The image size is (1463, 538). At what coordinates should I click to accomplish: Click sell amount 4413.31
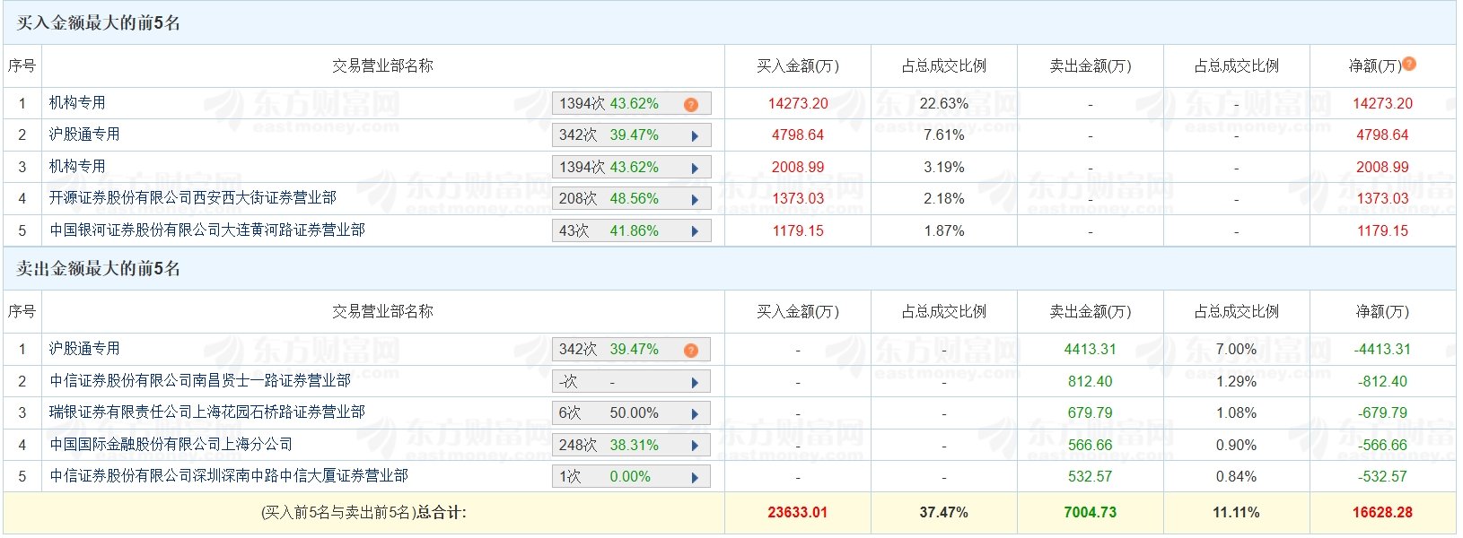pyautogui.click(x=1091, y=350)
